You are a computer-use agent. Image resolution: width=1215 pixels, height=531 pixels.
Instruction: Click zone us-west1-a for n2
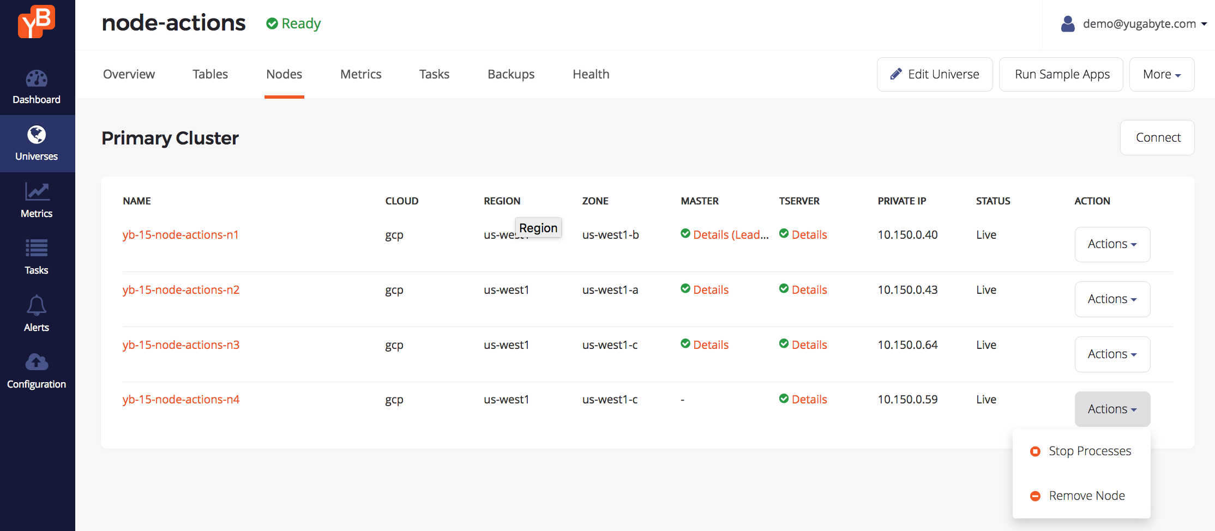point(610,290)
